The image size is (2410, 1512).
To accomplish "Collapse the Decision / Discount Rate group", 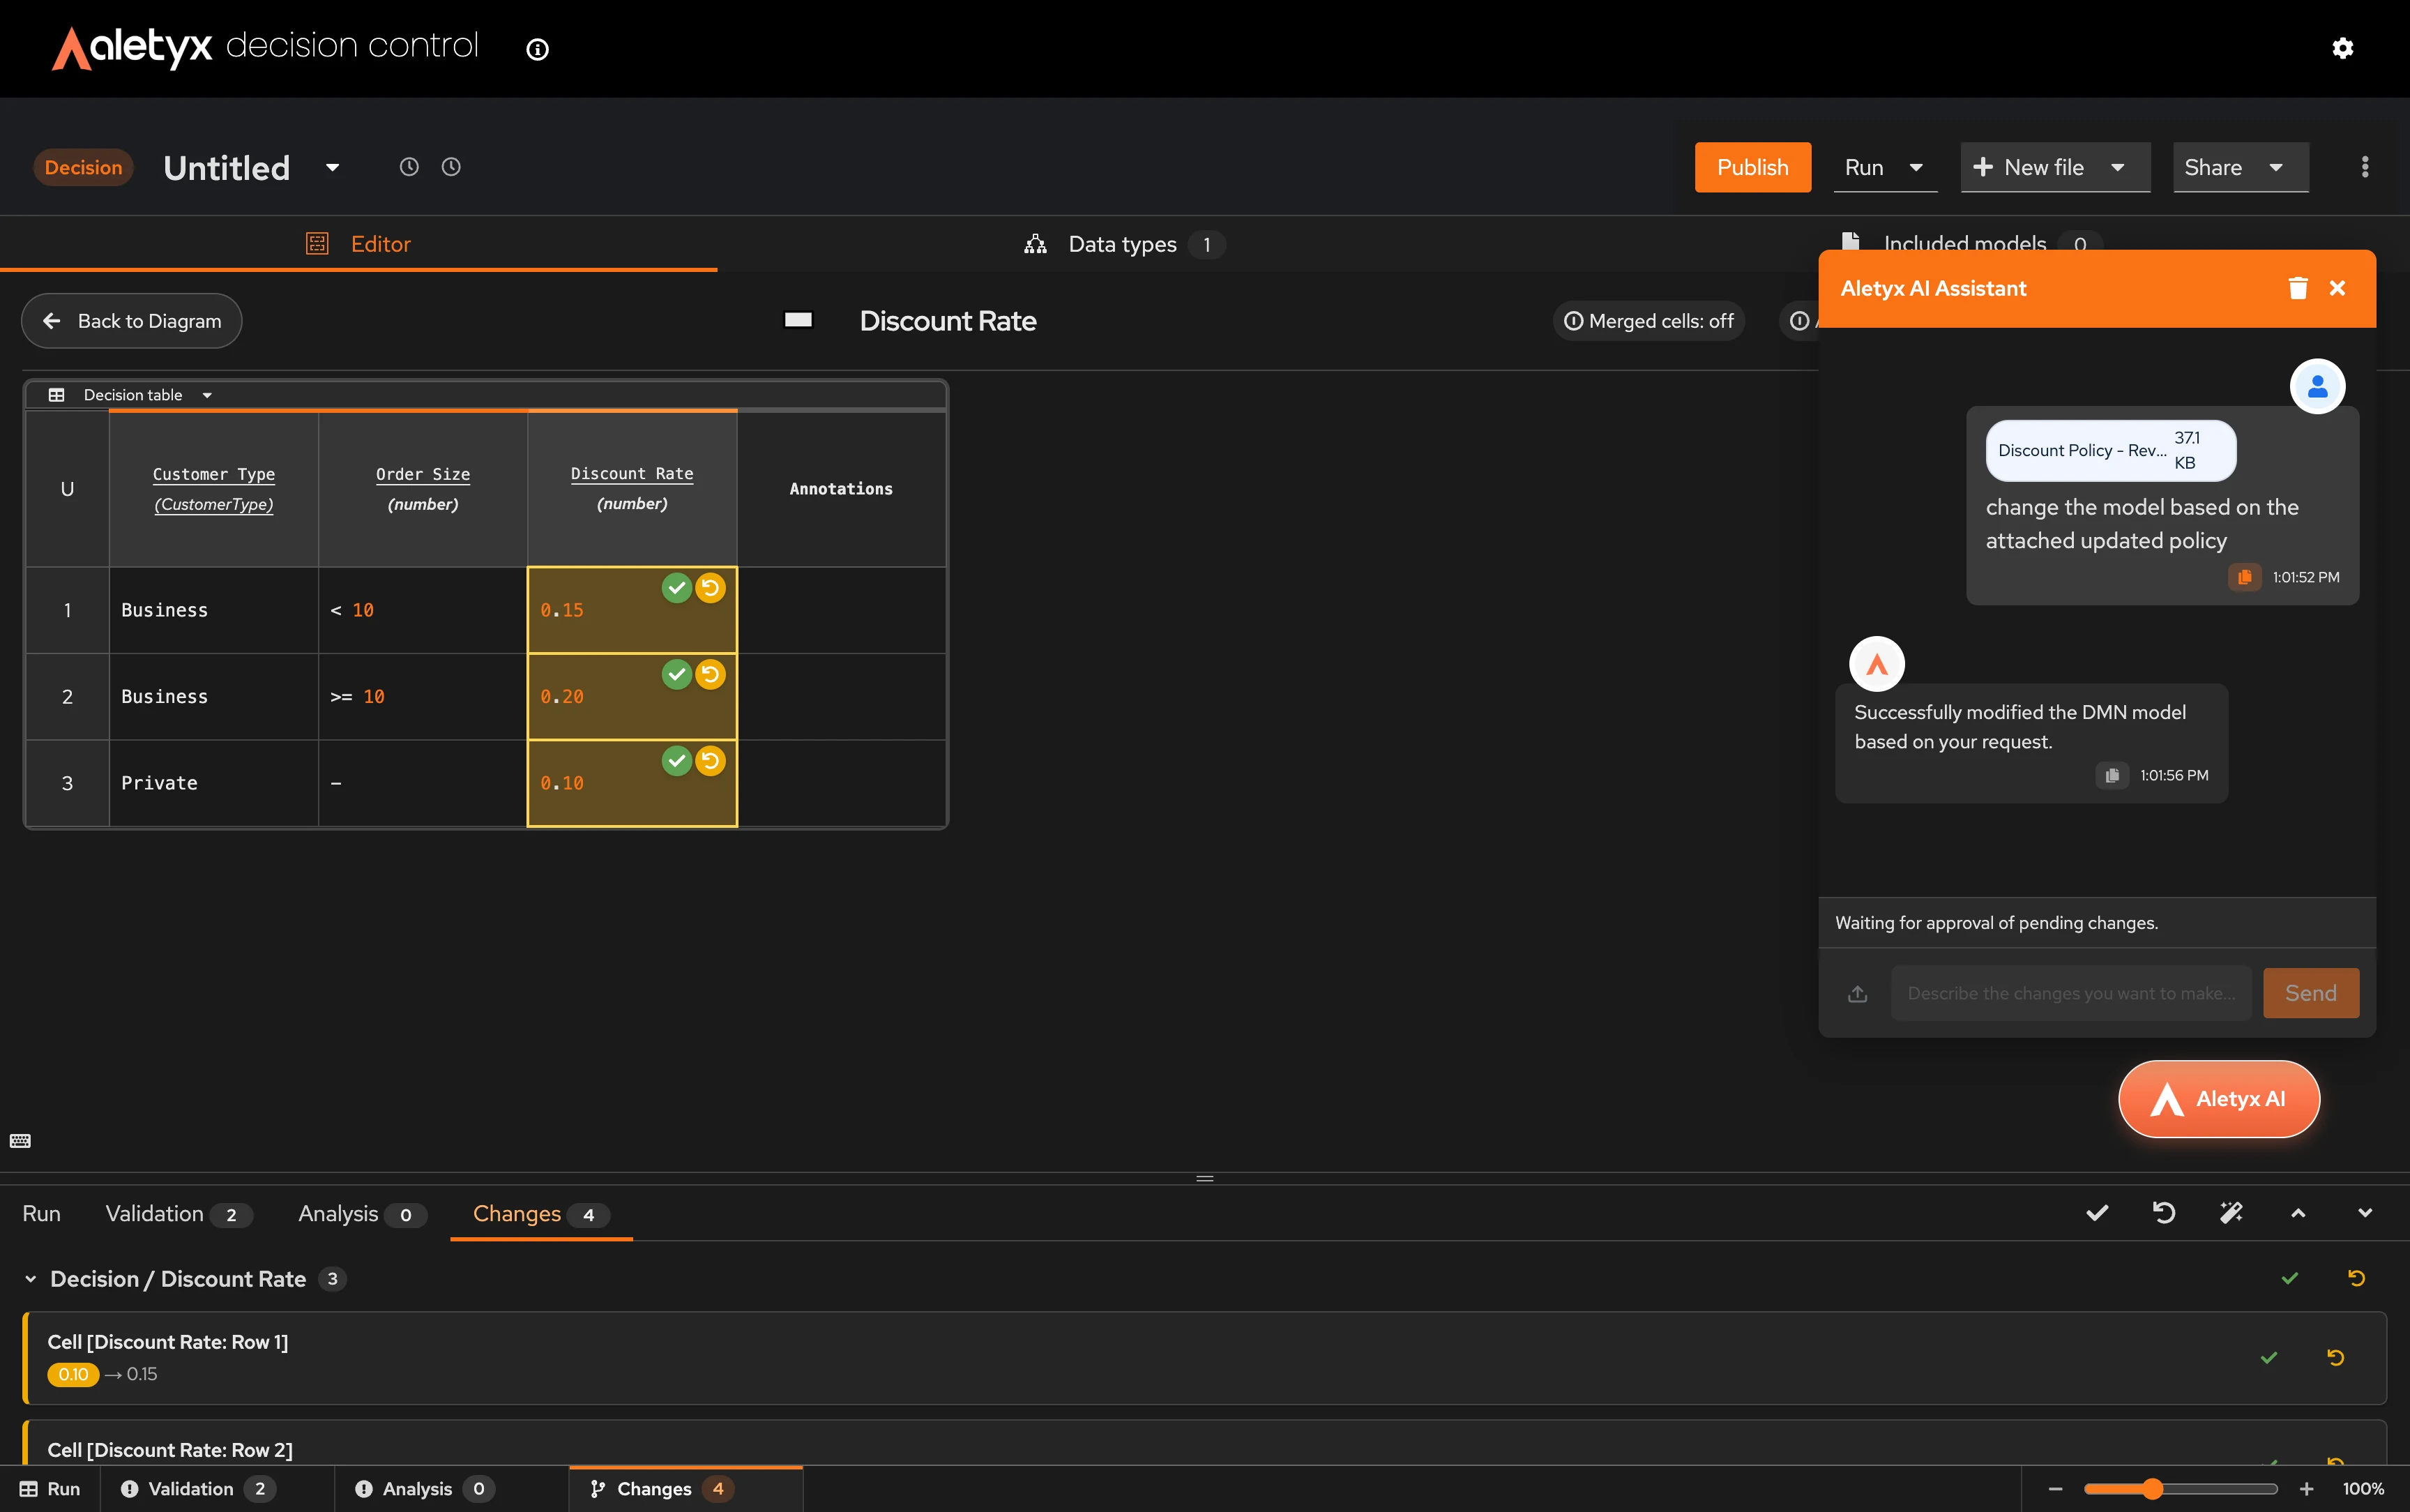I will click(30, 1279).
